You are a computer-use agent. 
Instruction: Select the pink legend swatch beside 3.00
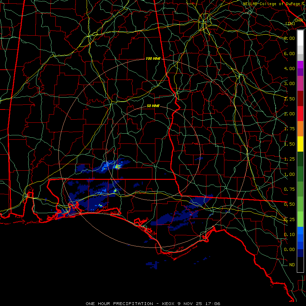[300, 83]
